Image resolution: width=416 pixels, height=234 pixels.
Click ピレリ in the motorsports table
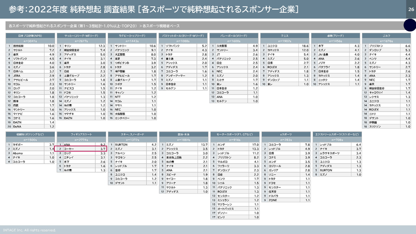(x=221, y=217)
